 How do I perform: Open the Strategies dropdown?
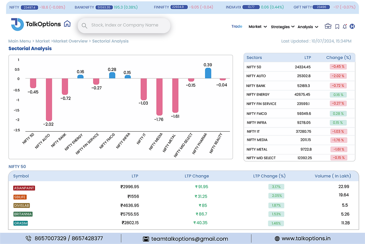pos(281,27)
